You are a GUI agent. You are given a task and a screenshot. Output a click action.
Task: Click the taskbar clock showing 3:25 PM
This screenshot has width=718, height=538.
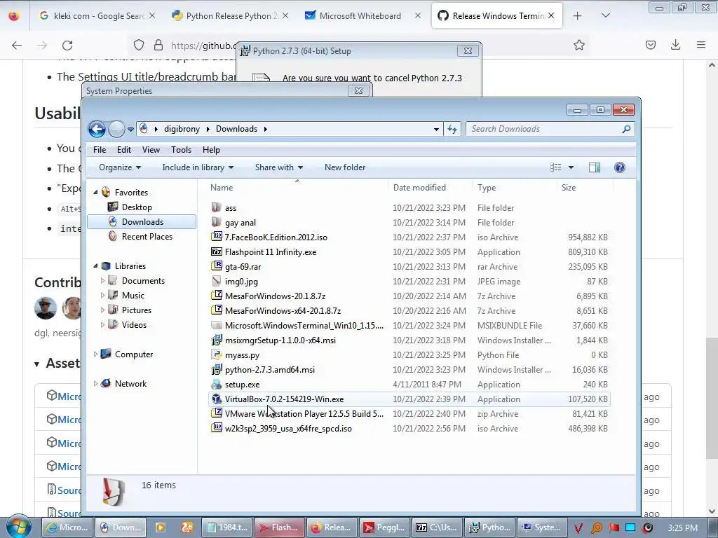pos(682,527)
